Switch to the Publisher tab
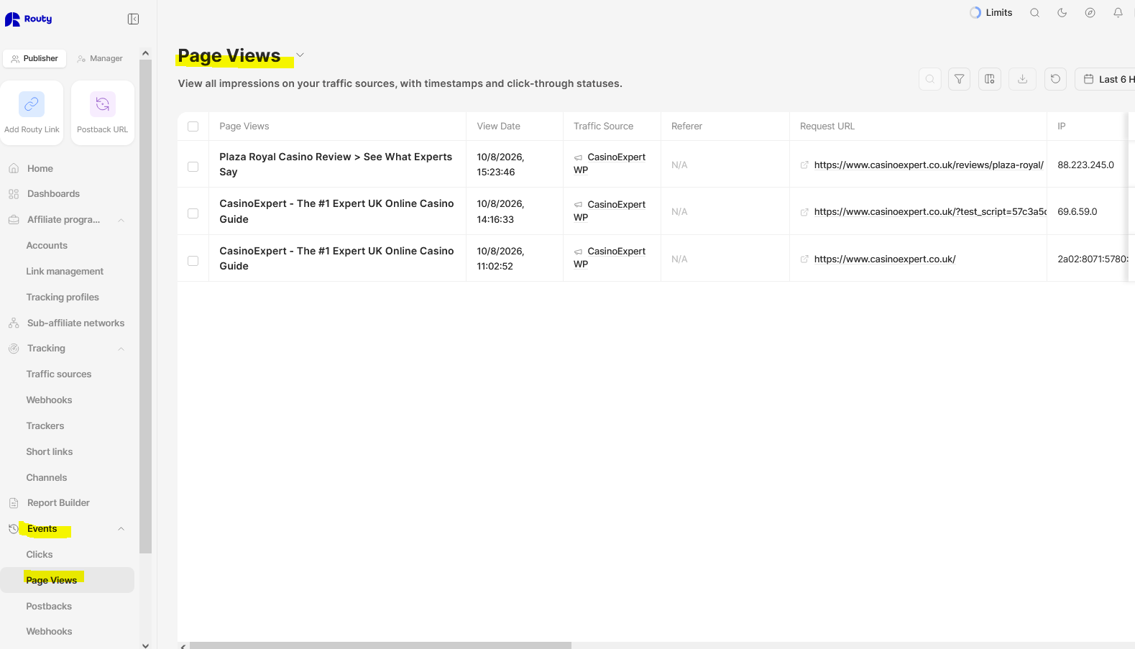The width and height of the screenshot is (1135, 649). [35, 58]
